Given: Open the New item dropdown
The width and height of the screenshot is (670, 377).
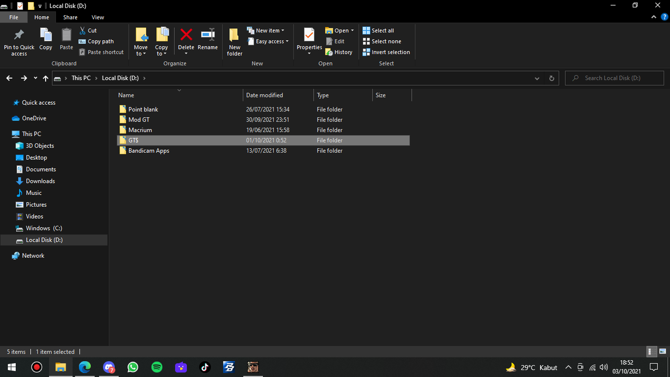Looking at the screenshot, I should click(265, 30).
